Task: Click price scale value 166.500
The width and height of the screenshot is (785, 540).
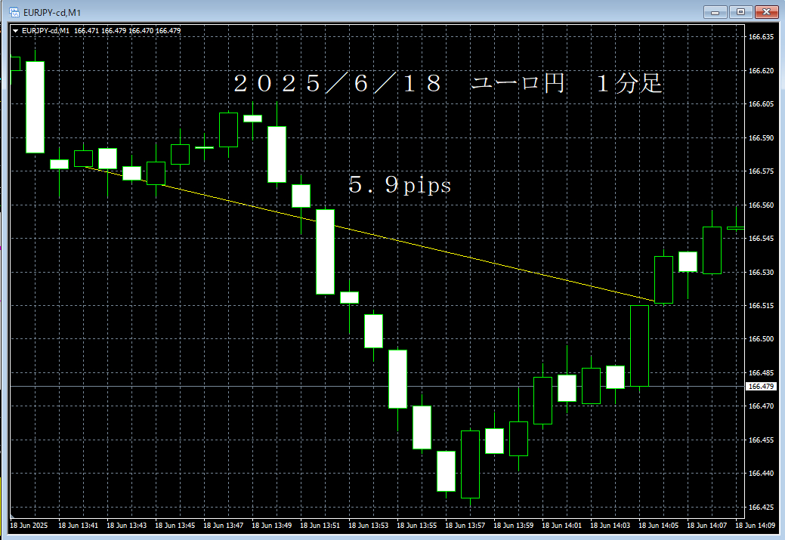Action: click(761, 339)
